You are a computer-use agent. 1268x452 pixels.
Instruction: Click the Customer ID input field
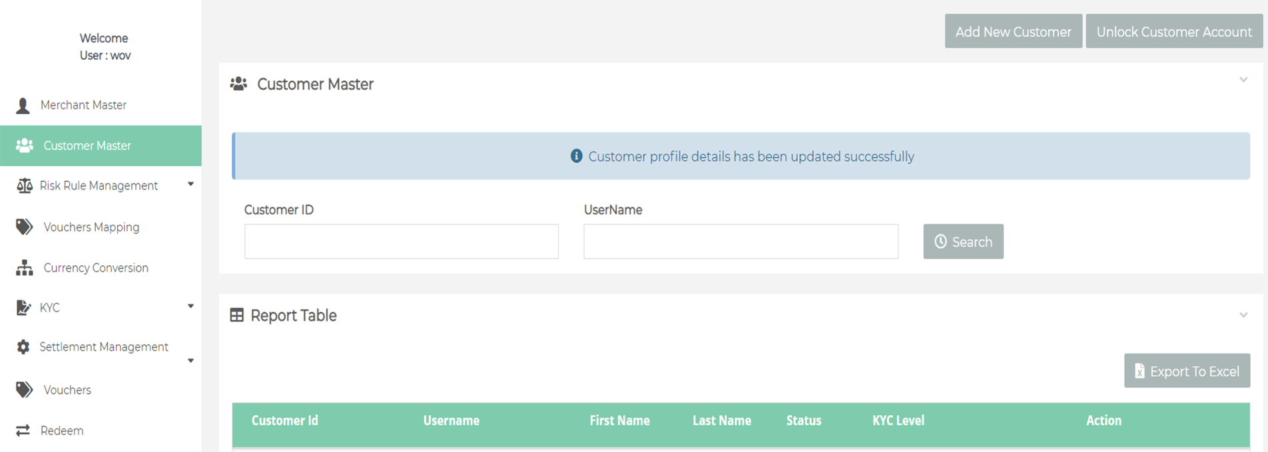pos(401,241)
